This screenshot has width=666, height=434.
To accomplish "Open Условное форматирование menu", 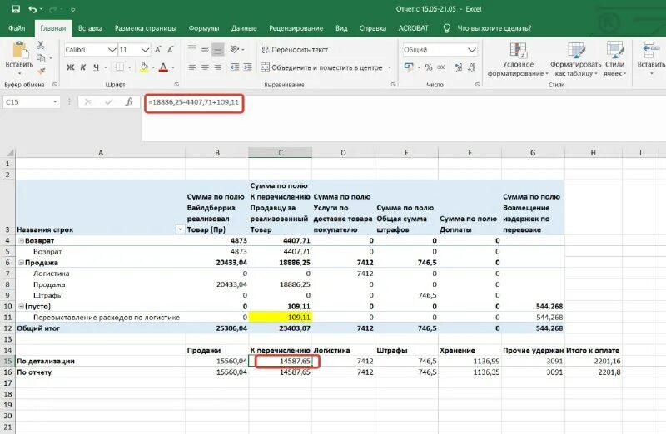I will 518,59.
